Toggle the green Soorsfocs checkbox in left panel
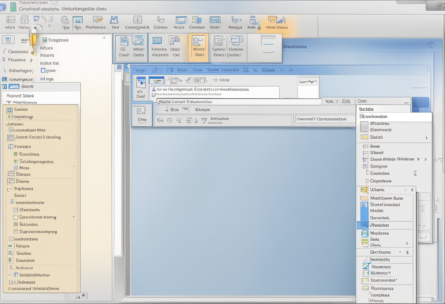The image size is (445, 304). [x=15, y=154]
